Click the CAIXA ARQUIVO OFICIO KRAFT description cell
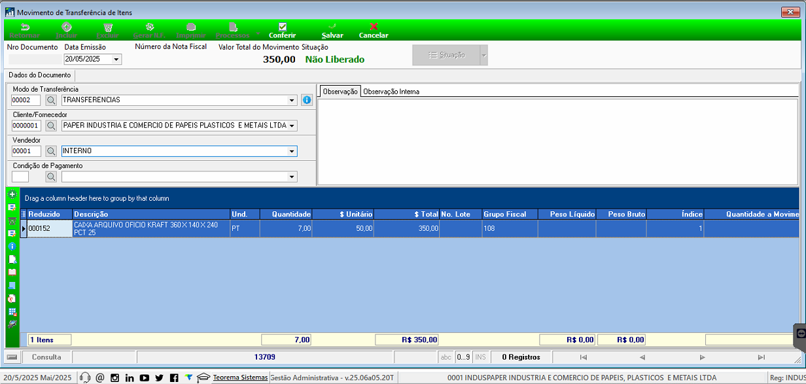 click(x=151, y=228)
